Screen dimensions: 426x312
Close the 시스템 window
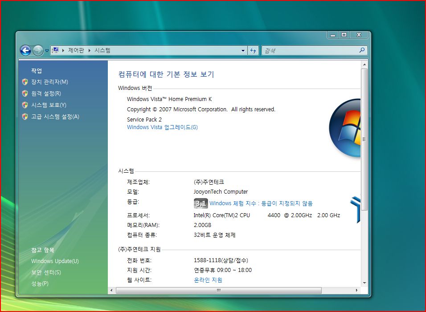pos(359,35)
